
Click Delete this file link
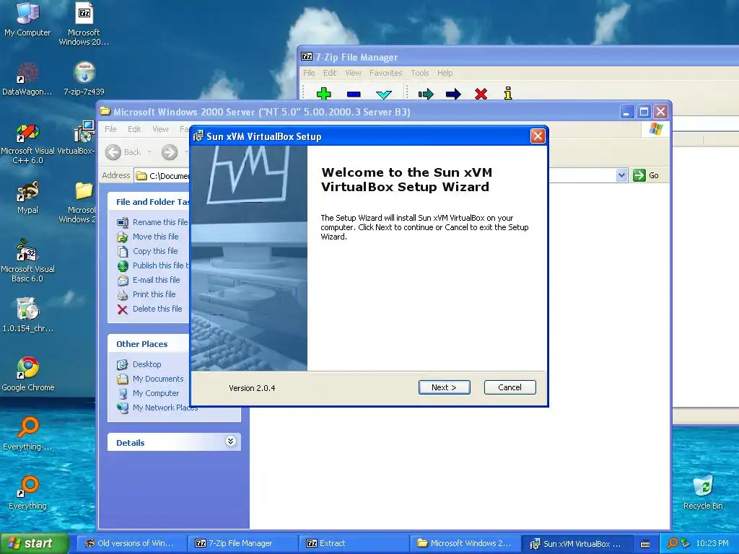pos(157,309)
